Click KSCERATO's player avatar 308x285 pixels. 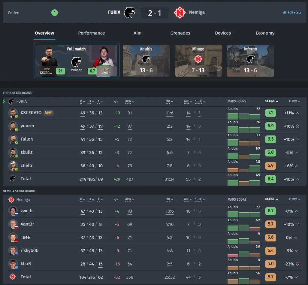[x=13, y=113]
